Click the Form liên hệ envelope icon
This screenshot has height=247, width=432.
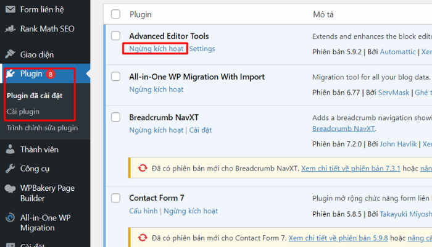[10, 10]
